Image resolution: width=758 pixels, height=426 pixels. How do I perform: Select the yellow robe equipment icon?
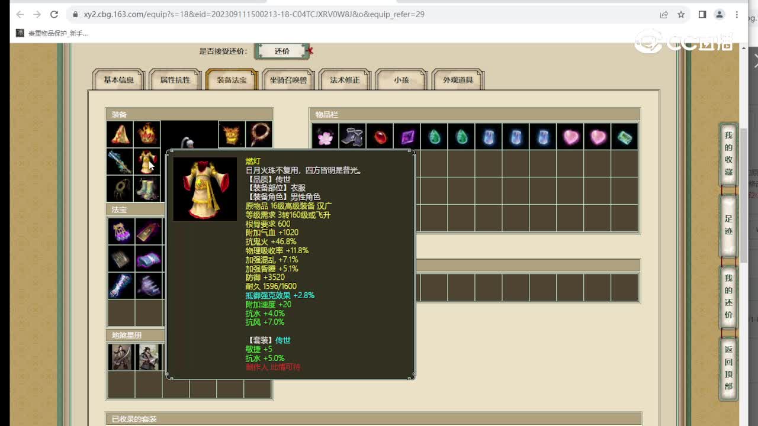coord(147,162)
